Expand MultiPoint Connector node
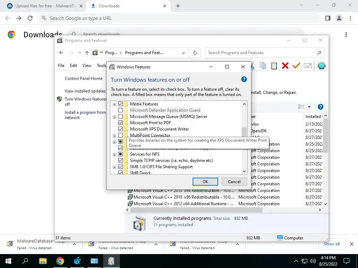 point(114,136)
